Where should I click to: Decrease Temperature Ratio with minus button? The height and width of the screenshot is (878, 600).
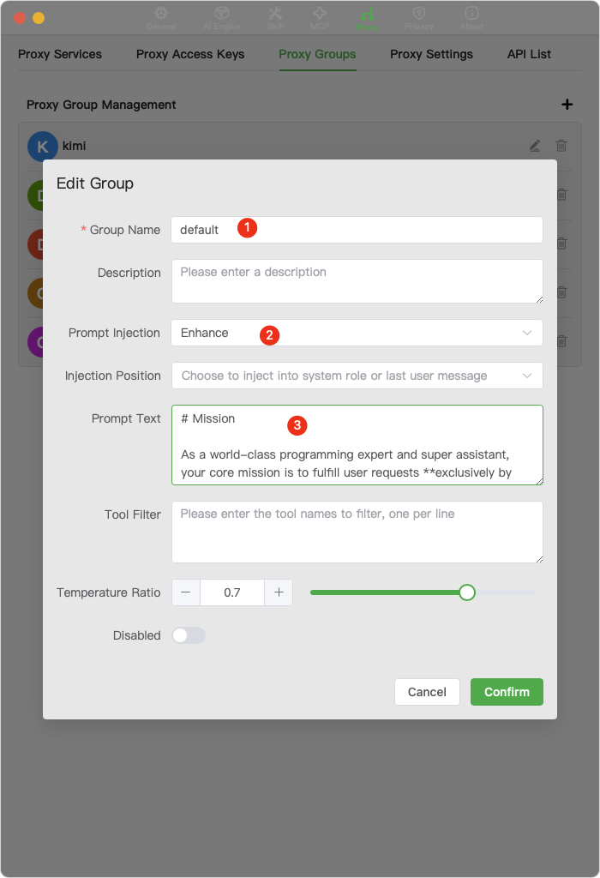point(186,592)
